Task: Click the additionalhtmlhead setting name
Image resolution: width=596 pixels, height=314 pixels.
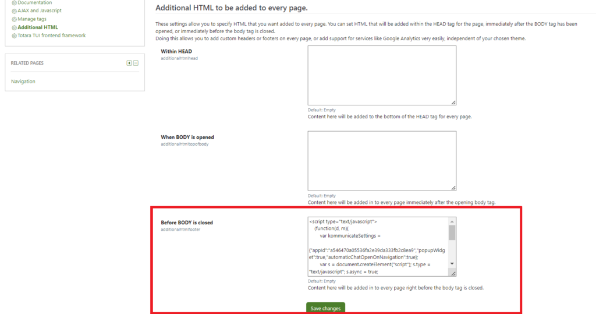Action: (179, 59)
